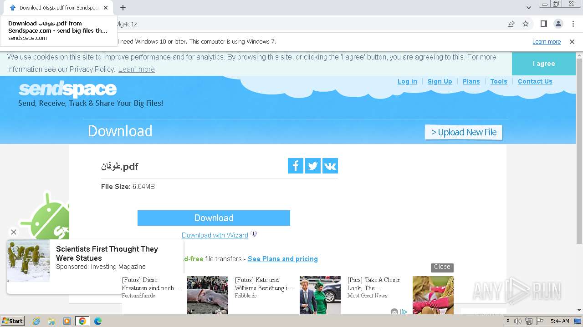Open Microsoft Edge from taskbar
The width and height of the screenshot is (583, 327).
tap(98, 321)
